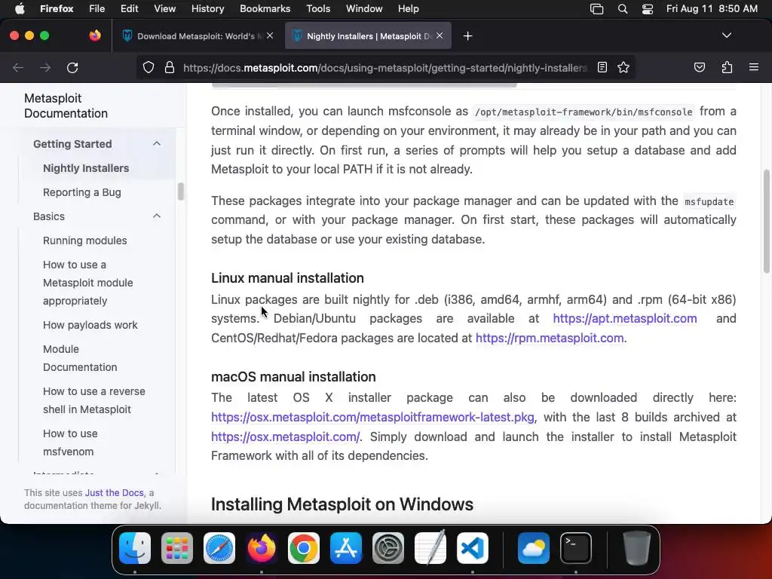
Task: Go back with the left arrow icon
Action: pyautogui.click(x=18, y=67)
